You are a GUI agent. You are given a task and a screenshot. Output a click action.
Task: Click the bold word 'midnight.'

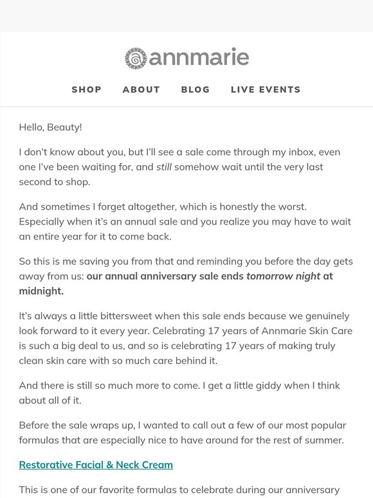pyautogui.click(x=41, y=291)
